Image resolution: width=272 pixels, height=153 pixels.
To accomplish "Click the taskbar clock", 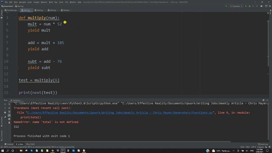I will click(x=260, y=150).
